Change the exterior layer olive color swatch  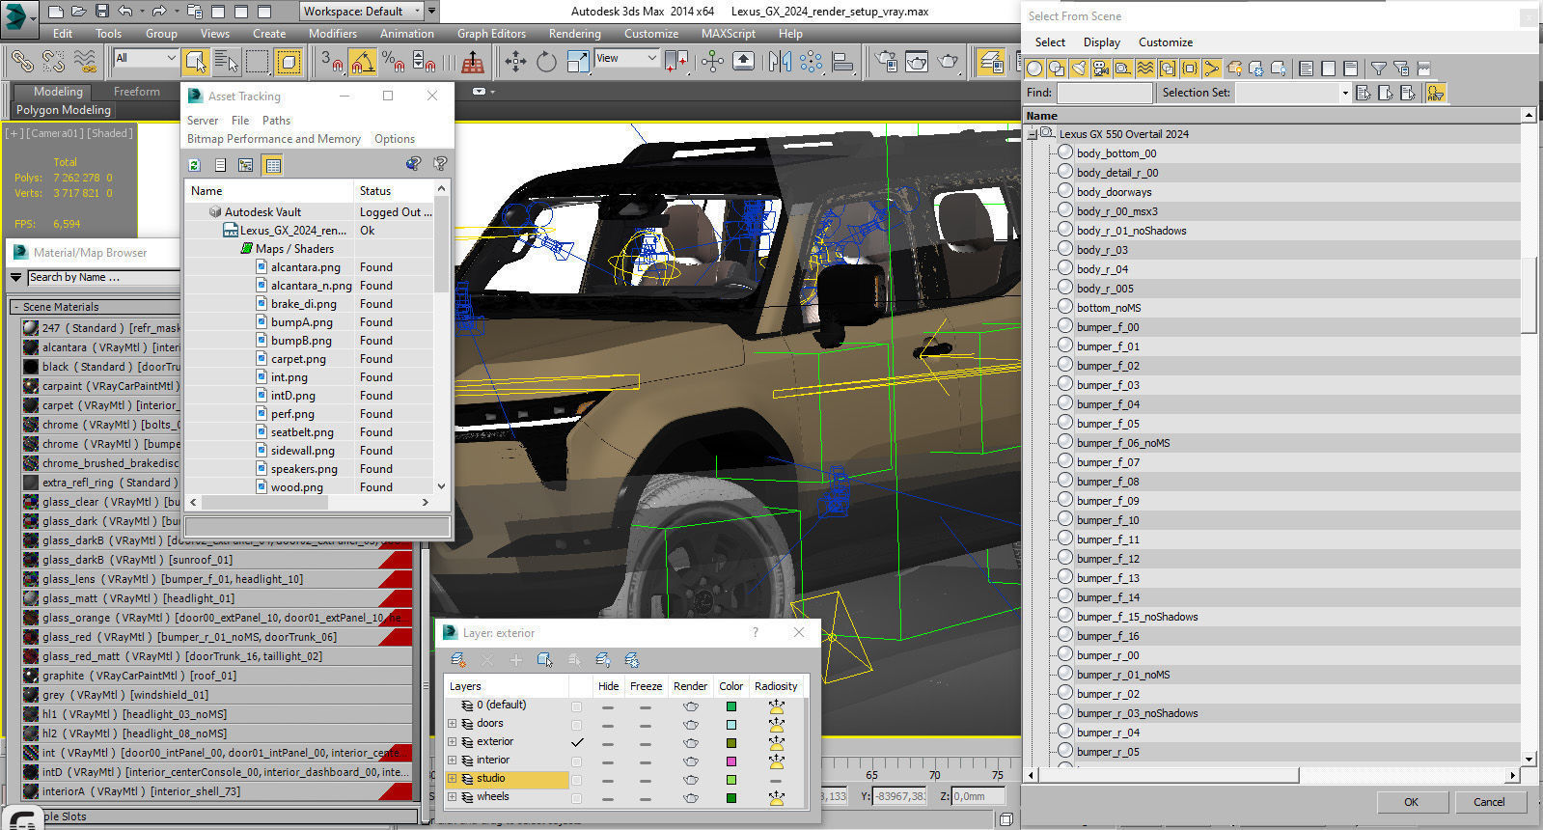point(730,743)
